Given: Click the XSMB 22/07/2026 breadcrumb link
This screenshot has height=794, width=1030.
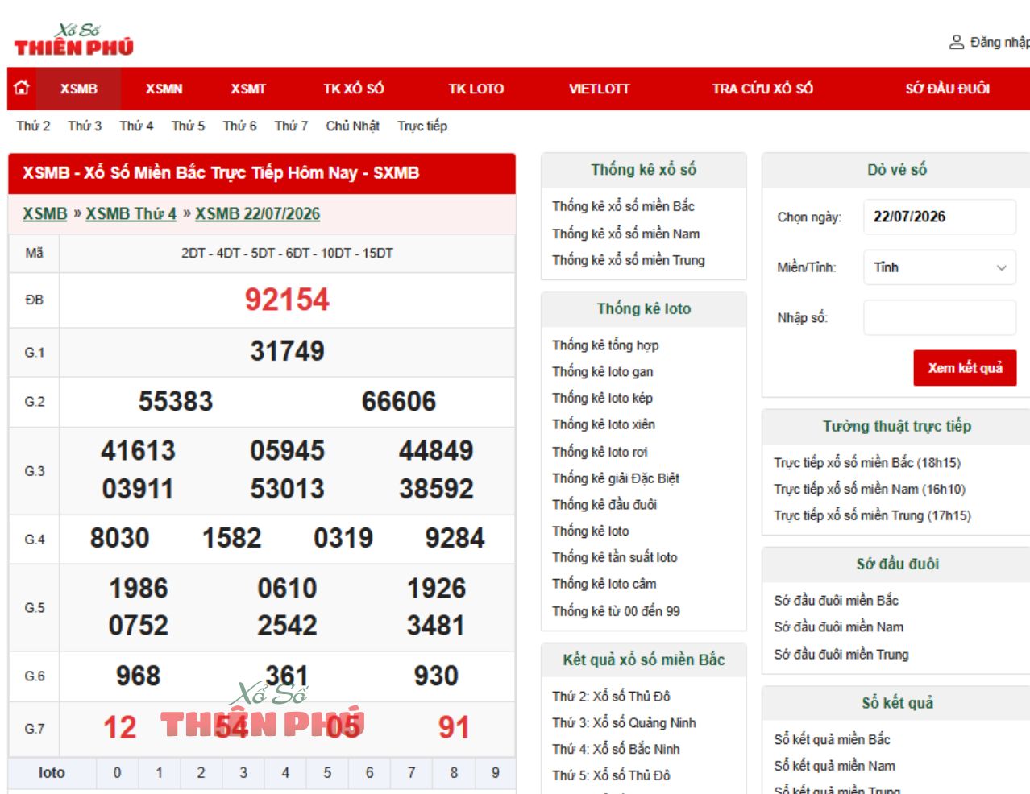Looking at the screenshot, I should click(257, 213).
